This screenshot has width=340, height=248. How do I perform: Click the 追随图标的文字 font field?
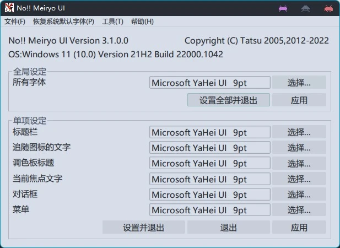(210, 147)
